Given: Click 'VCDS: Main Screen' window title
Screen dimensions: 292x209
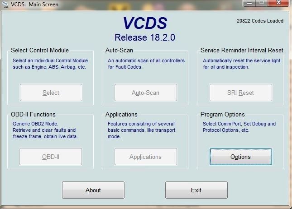Looking at the screenshot, I should pos(35,4).
